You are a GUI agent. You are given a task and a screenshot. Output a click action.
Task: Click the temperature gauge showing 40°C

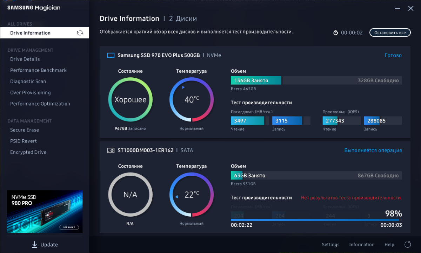point(192,99)
